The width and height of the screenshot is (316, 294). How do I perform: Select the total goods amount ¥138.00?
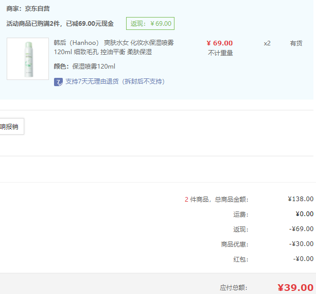301,199
